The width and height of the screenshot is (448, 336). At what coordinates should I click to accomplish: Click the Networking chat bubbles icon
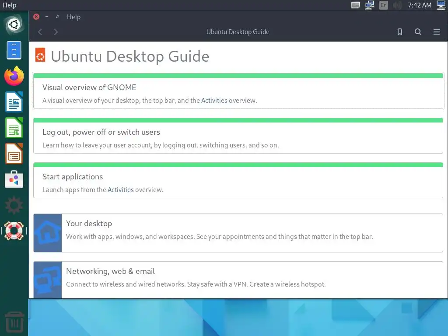coord(48,280)
